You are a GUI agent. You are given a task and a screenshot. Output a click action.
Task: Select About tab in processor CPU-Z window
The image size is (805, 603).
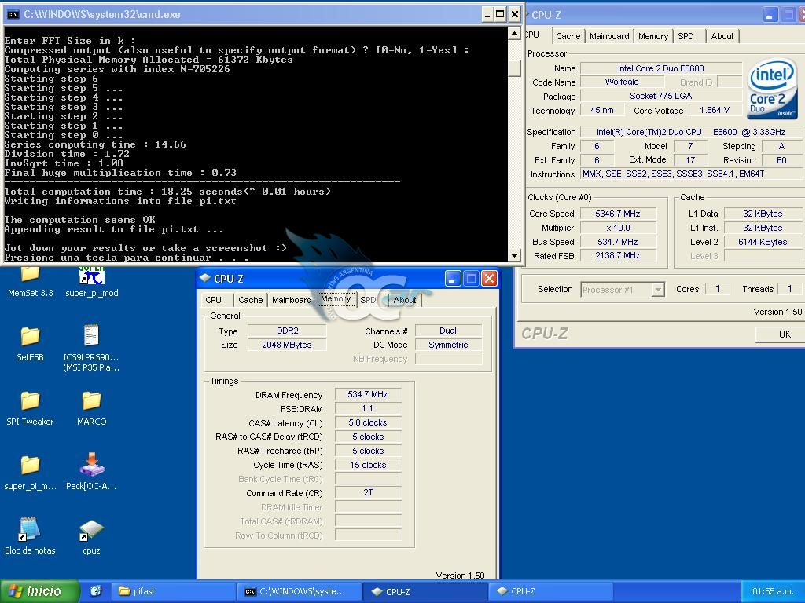point(722,36)
